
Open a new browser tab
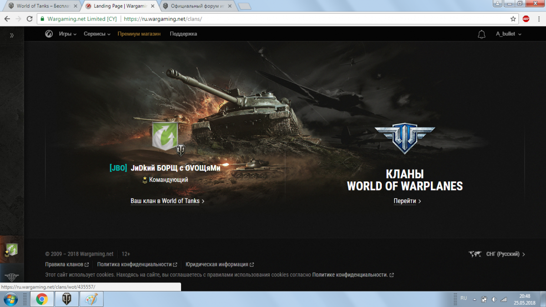coord(245,6)
